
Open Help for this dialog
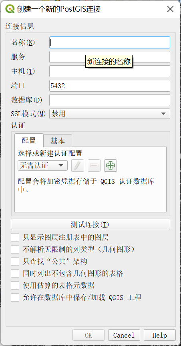click(x=160, y=335)
